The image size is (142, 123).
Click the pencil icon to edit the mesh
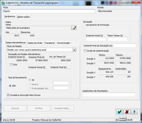pyautogui.click(x=74, y=28)
